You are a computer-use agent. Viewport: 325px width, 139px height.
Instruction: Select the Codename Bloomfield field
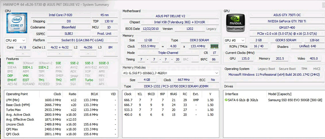(69, 27)
